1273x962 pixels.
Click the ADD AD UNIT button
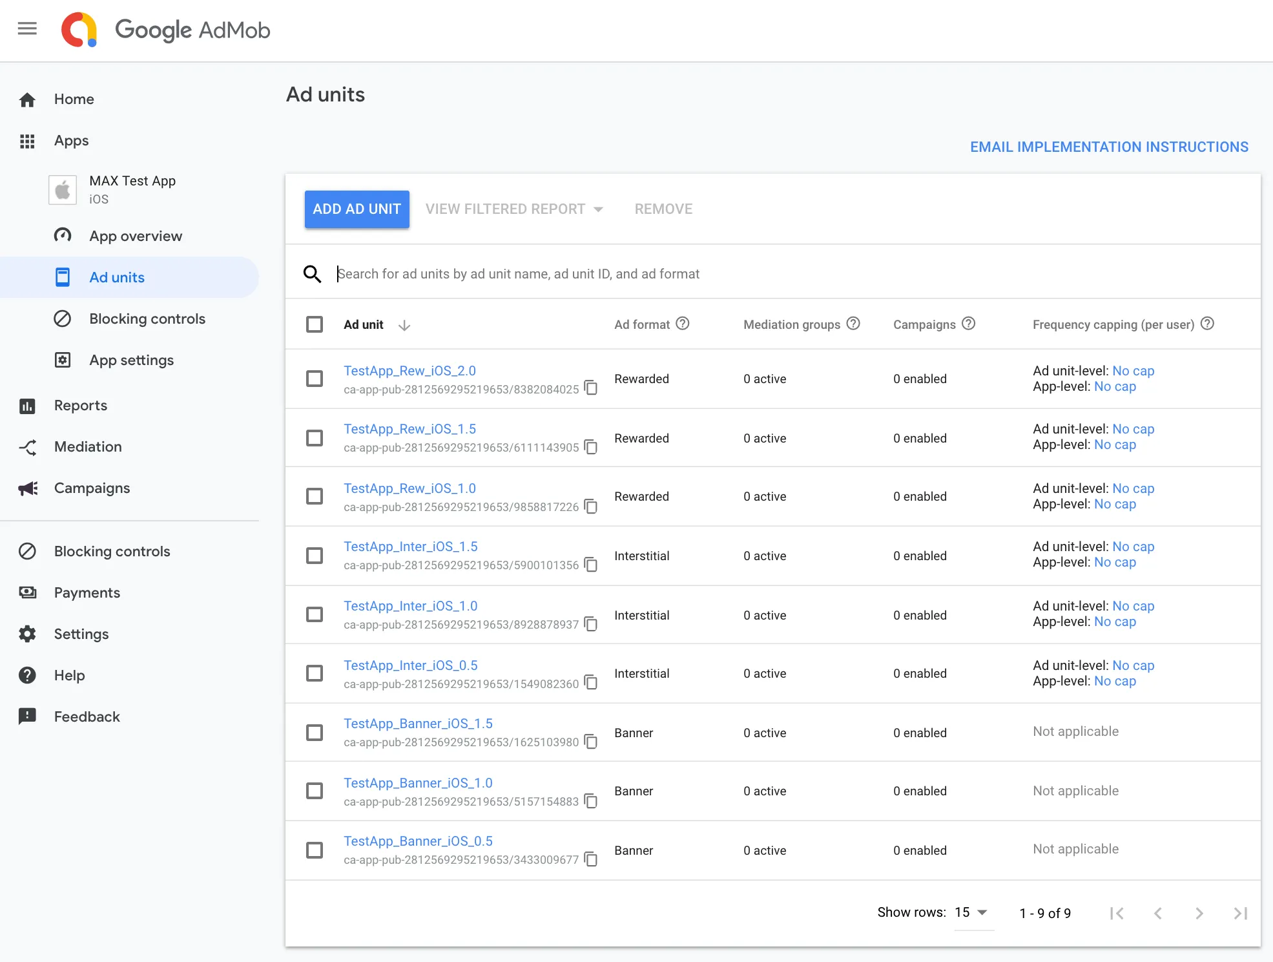[x=356, y=209]
